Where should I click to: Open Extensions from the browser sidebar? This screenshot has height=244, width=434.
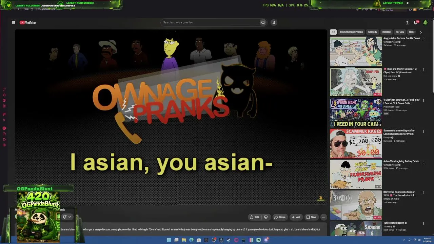click(x=4, y=139)
